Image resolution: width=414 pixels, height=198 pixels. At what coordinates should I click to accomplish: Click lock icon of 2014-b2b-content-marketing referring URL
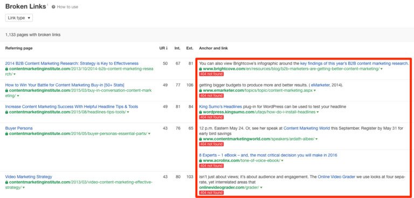coord(6,69)
